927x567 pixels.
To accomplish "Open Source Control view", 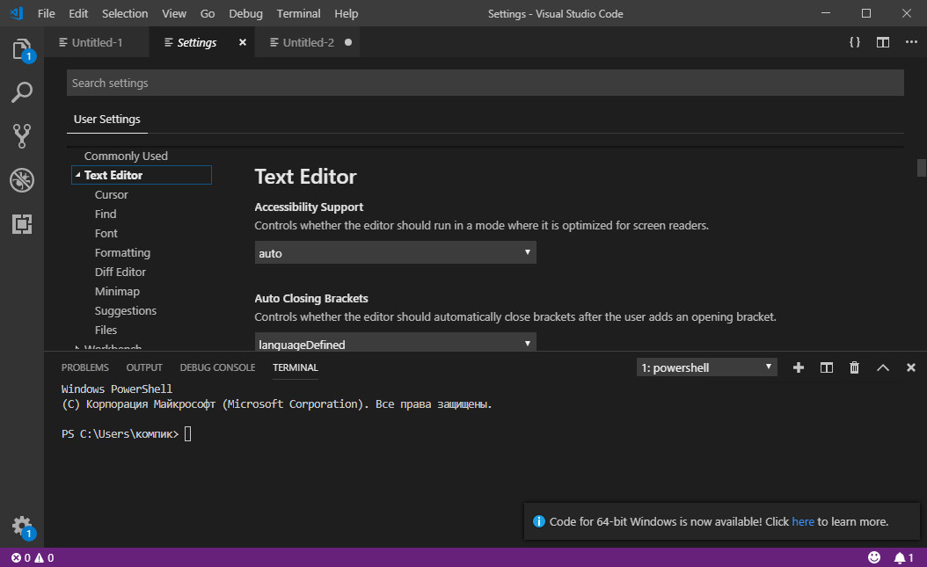I will 22,136.
